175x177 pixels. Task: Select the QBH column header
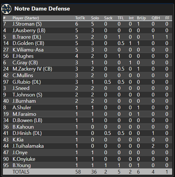coord(156,18)
